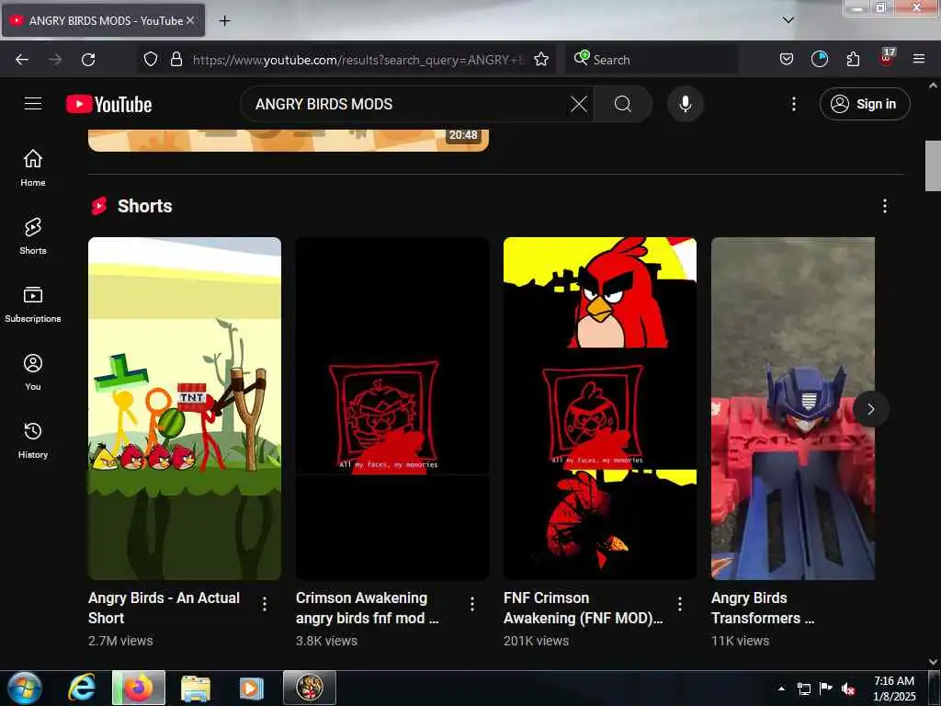Open the clock showing 7:16 AM
Screen dimensions: 941x706
[894, 689]
